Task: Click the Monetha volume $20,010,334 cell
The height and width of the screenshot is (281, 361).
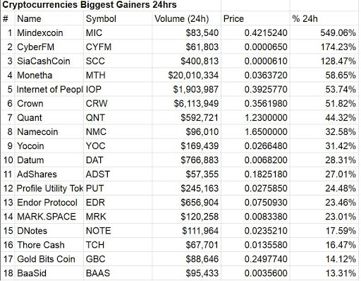Action: tap(186, 76)
